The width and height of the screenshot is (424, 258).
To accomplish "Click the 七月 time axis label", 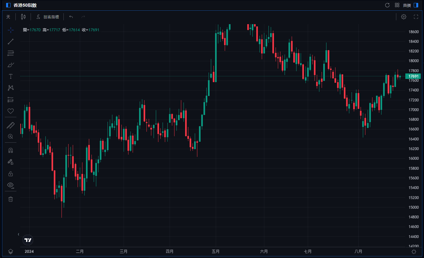I will [308, 252].
